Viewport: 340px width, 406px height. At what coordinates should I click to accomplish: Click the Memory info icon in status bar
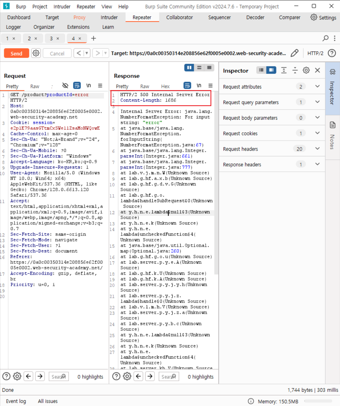pyautogui.click(x=251, y=401)
